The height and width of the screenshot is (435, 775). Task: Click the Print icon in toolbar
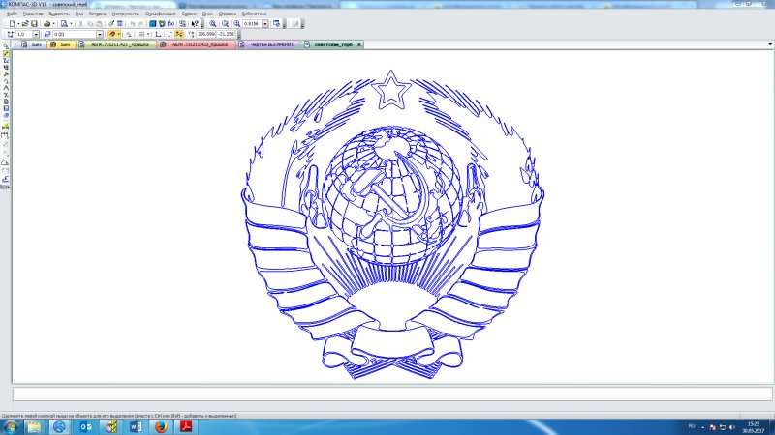pos(47,23)
